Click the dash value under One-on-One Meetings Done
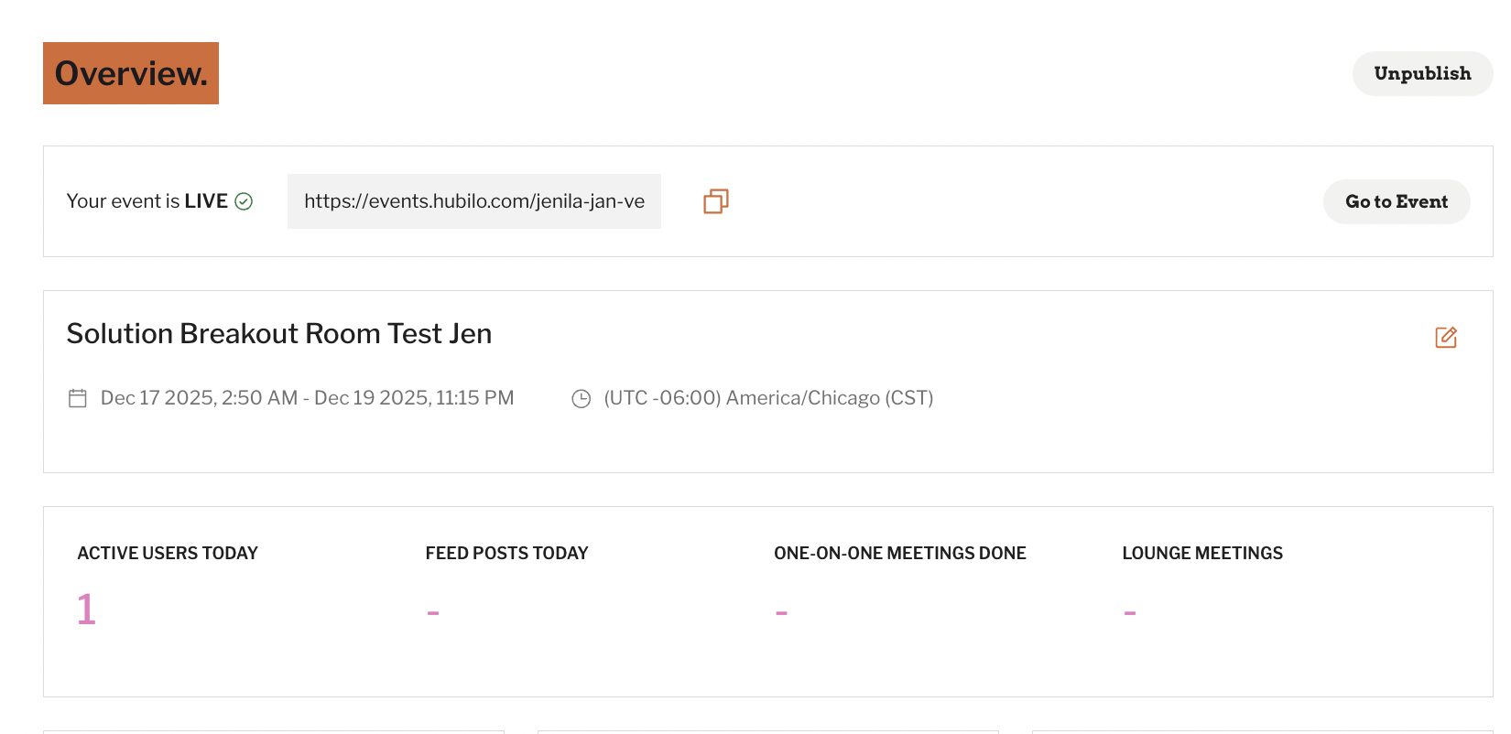 781,612
